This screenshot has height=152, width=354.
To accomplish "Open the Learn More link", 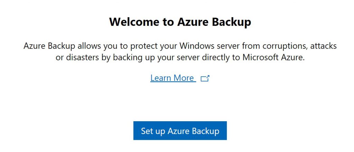I will pos(173,78).
